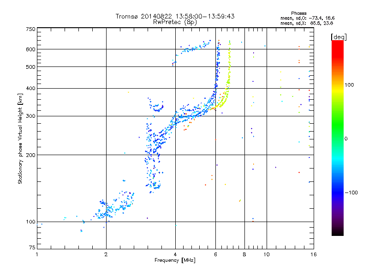Screen dimensions: 369x277
Task: Click the '16' label at the frequency axis end
Action: (314, 254)
